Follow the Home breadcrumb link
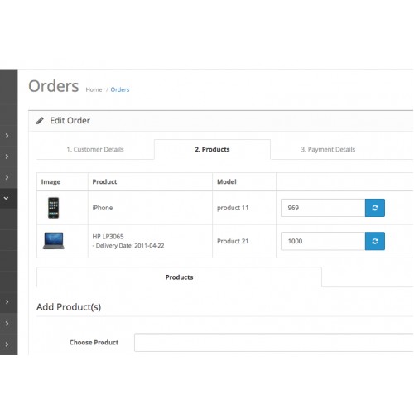Viewport: 414px width, 414px height. (x=94, y=89)
